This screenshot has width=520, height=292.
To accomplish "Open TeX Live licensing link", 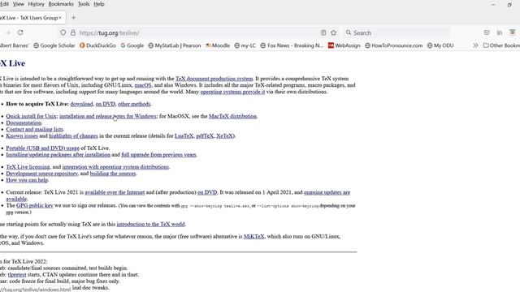I will [x=28, y=167].
